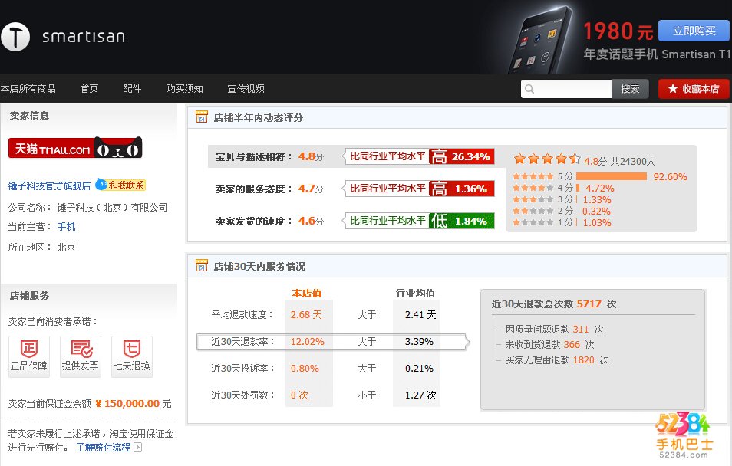Click the arrow icon after 了解赔付流程

[137, 448]
